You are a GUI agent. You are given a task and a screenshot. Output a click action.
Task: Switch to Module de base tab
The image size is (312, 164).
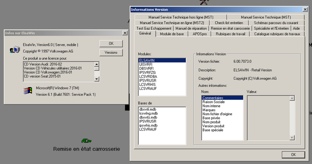coord(172,34)
